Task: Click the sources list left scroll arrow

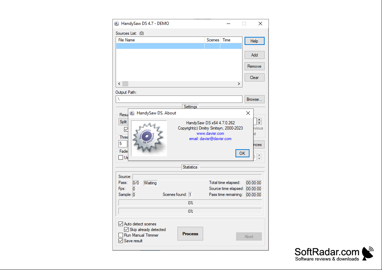Action: 119,84
